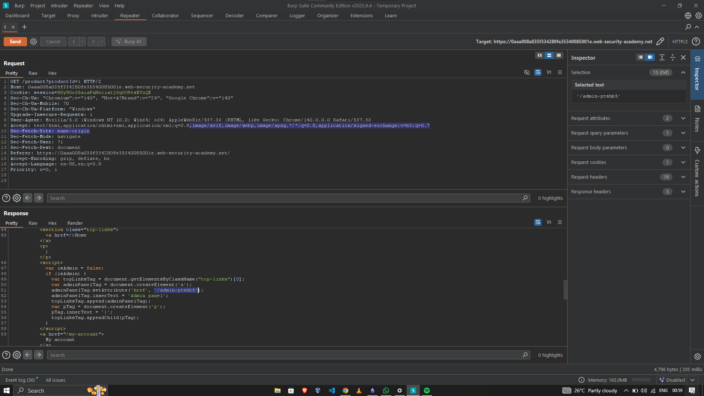Open forward history dropdown arrow
Image resolution: width=704 pixels, height=396 pixels.
point(102,42)
